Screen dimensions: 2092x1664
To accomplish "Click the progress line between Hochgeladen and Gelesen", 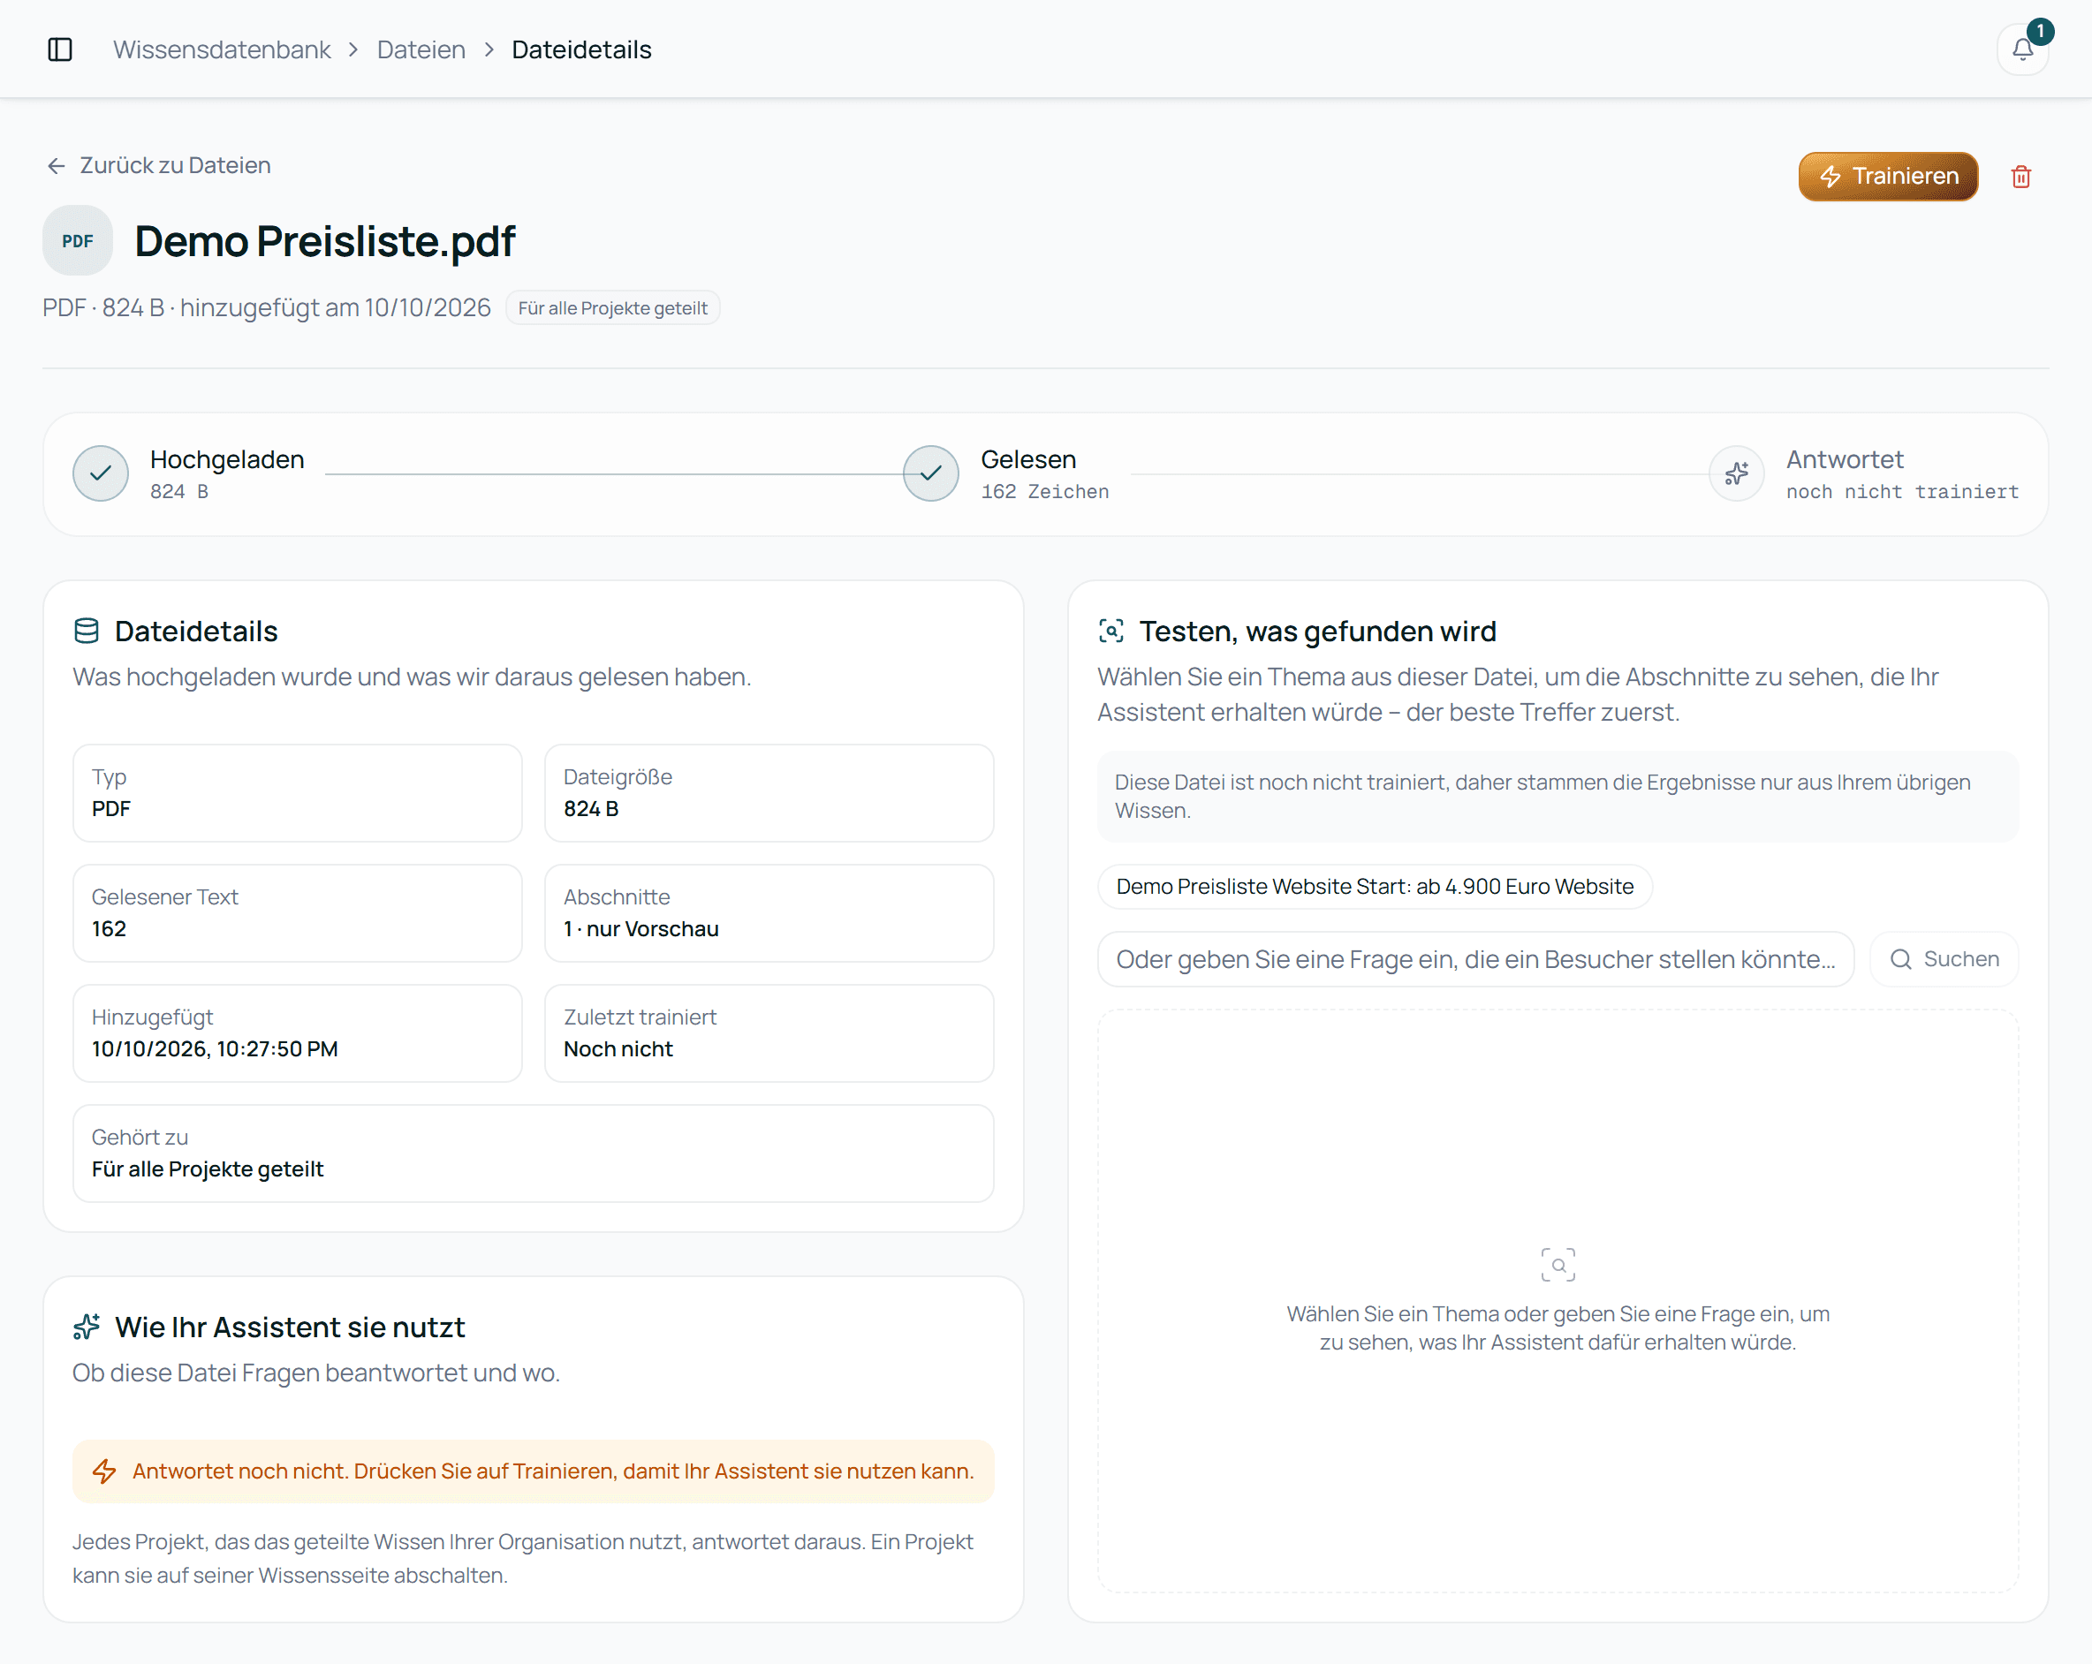I will [613, 473].
